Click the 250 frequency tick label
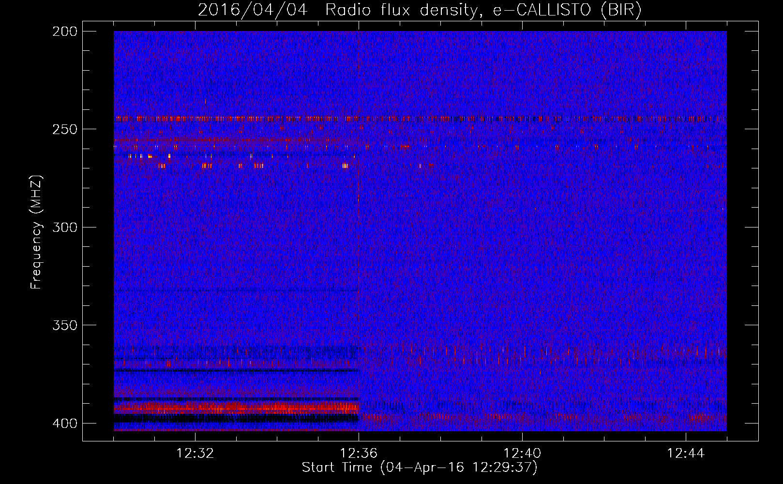Viewport: 783px width, 484px height. coord(65,129)
